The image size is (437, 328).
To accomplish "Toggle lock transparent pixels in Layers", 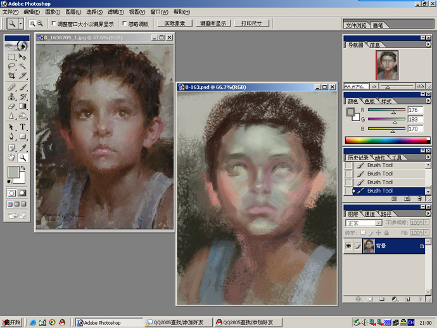I will pos(363,232).
